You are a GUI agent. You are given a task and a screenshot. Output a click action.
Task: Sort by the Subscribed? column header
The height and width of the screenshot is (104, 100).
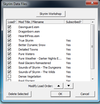pos(74,22)
